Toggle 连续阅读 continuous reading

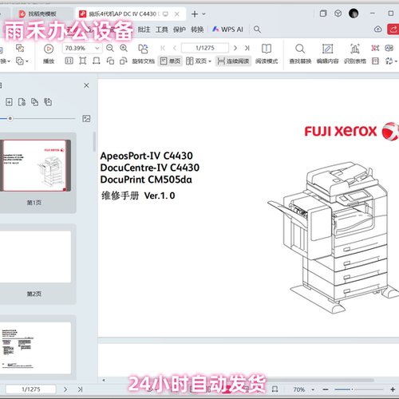233,61
